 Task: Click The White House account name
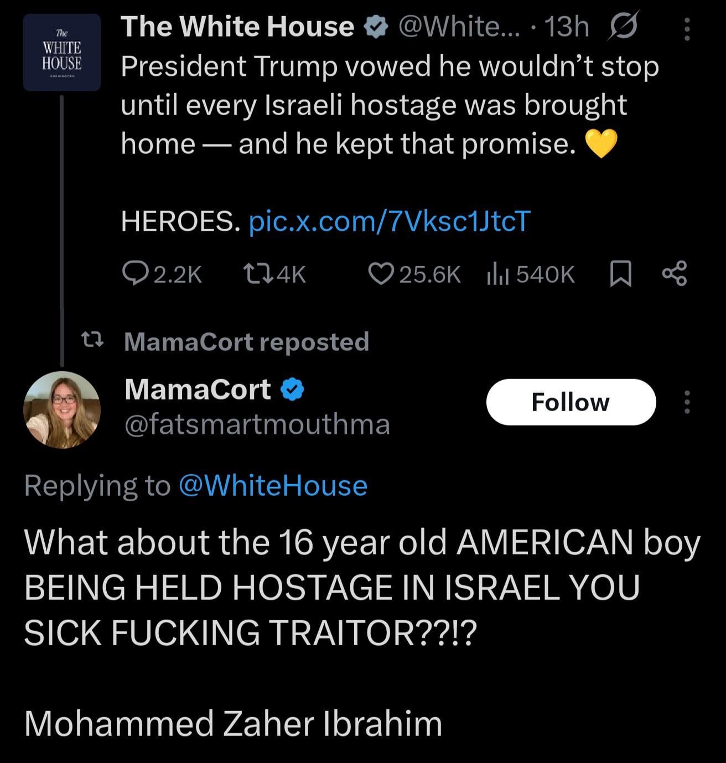(x=237, y=27)
